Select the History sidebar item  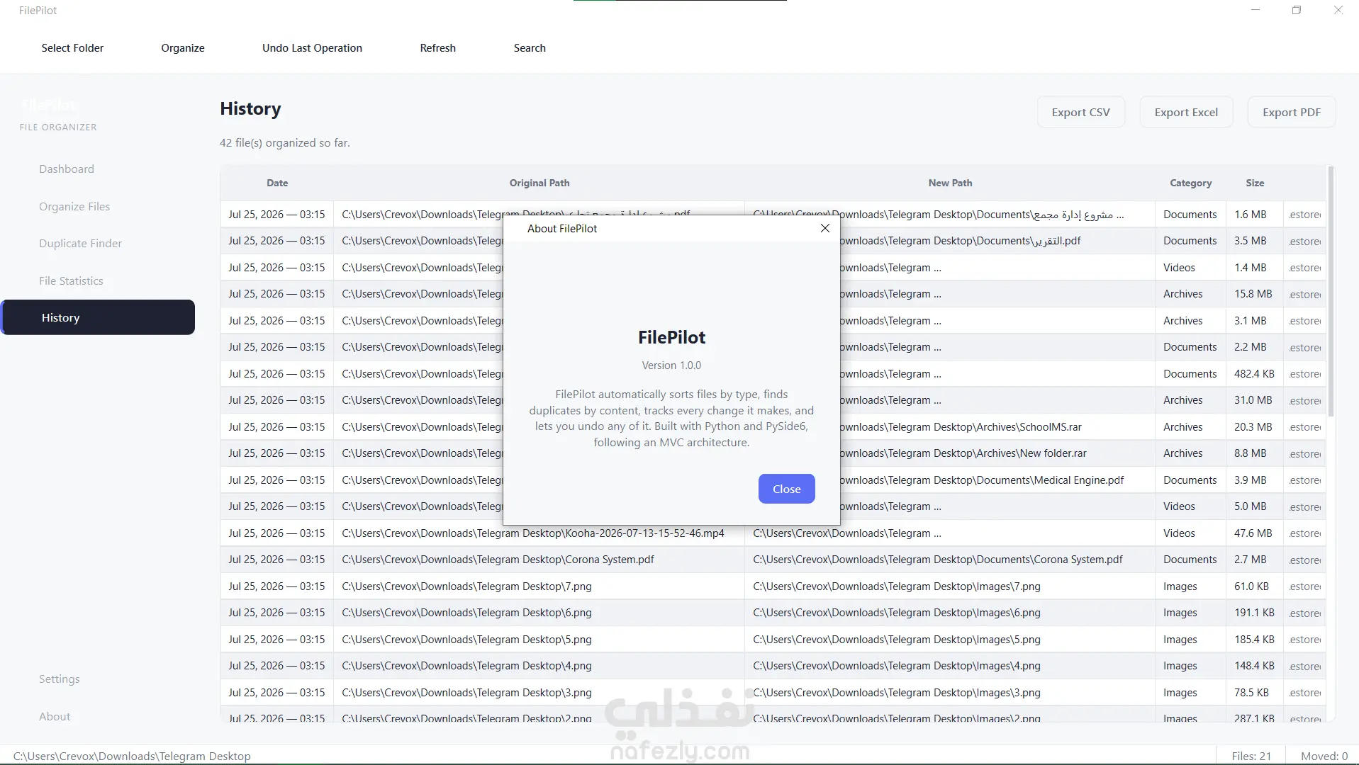(x=99, y=317)
